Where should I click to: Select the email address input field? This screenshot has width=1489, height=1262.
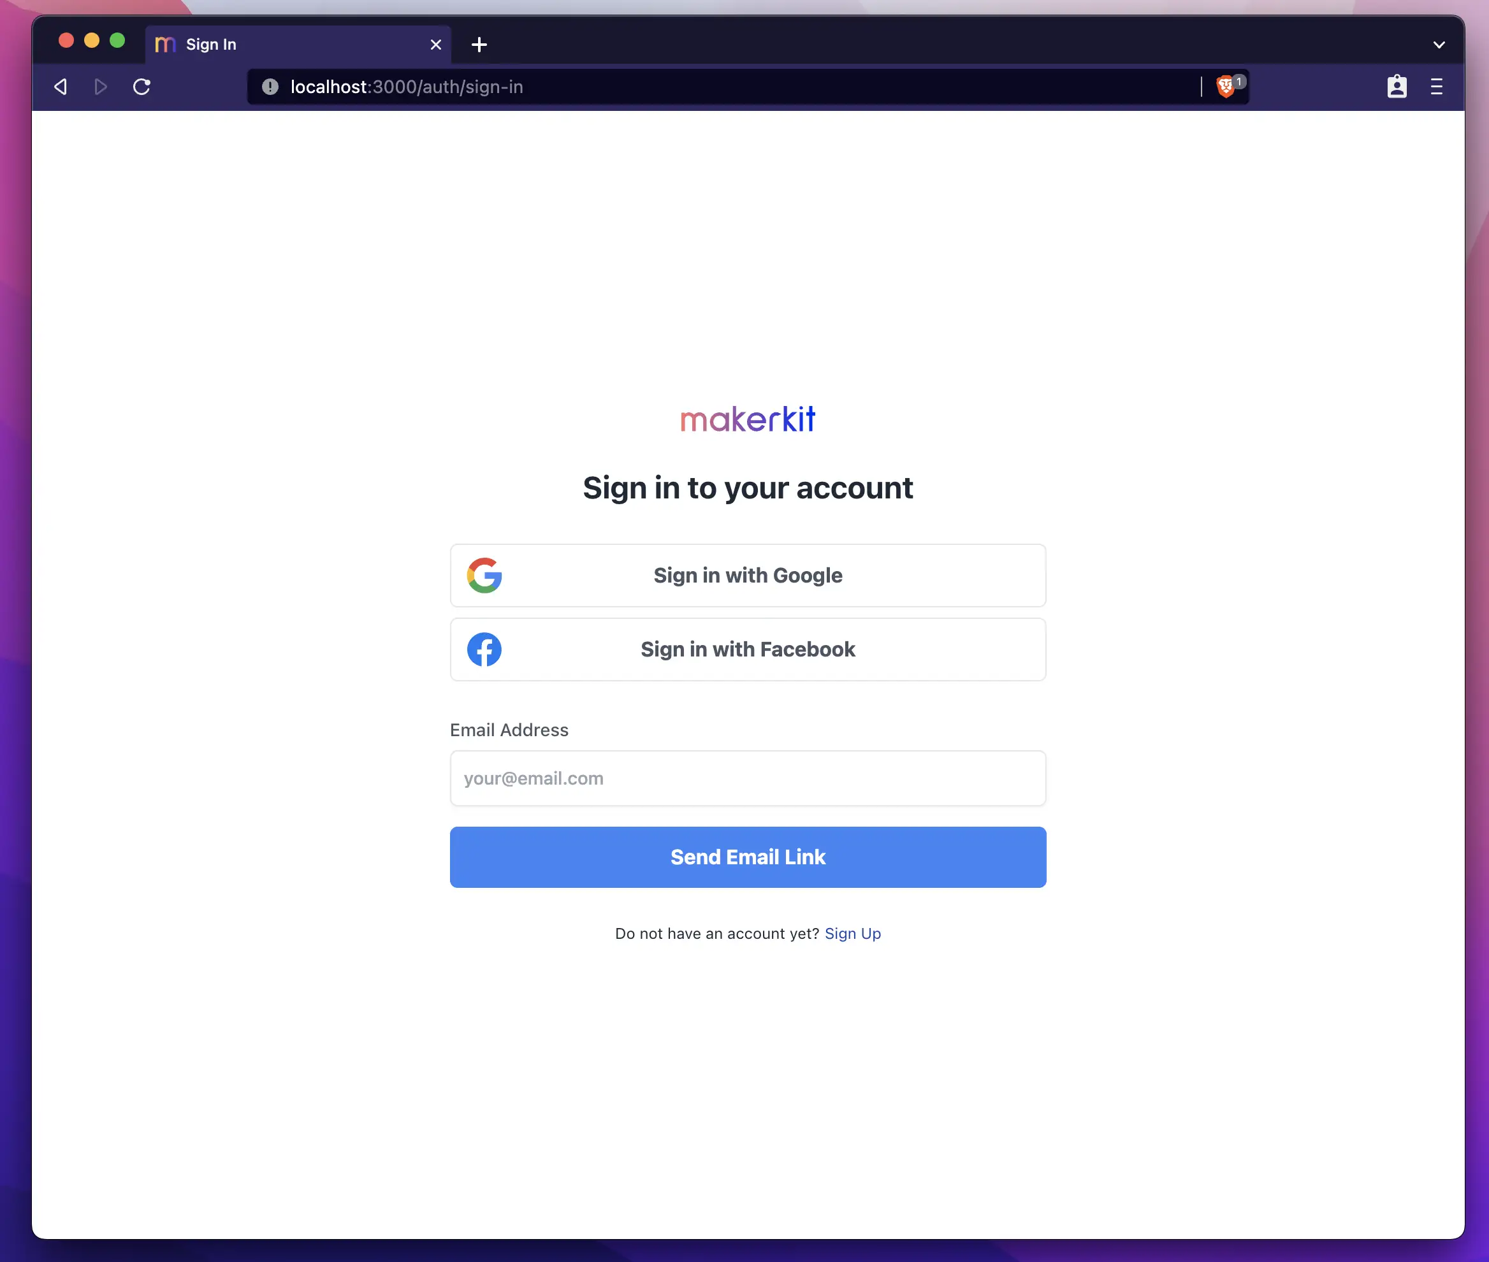[748, 778]
